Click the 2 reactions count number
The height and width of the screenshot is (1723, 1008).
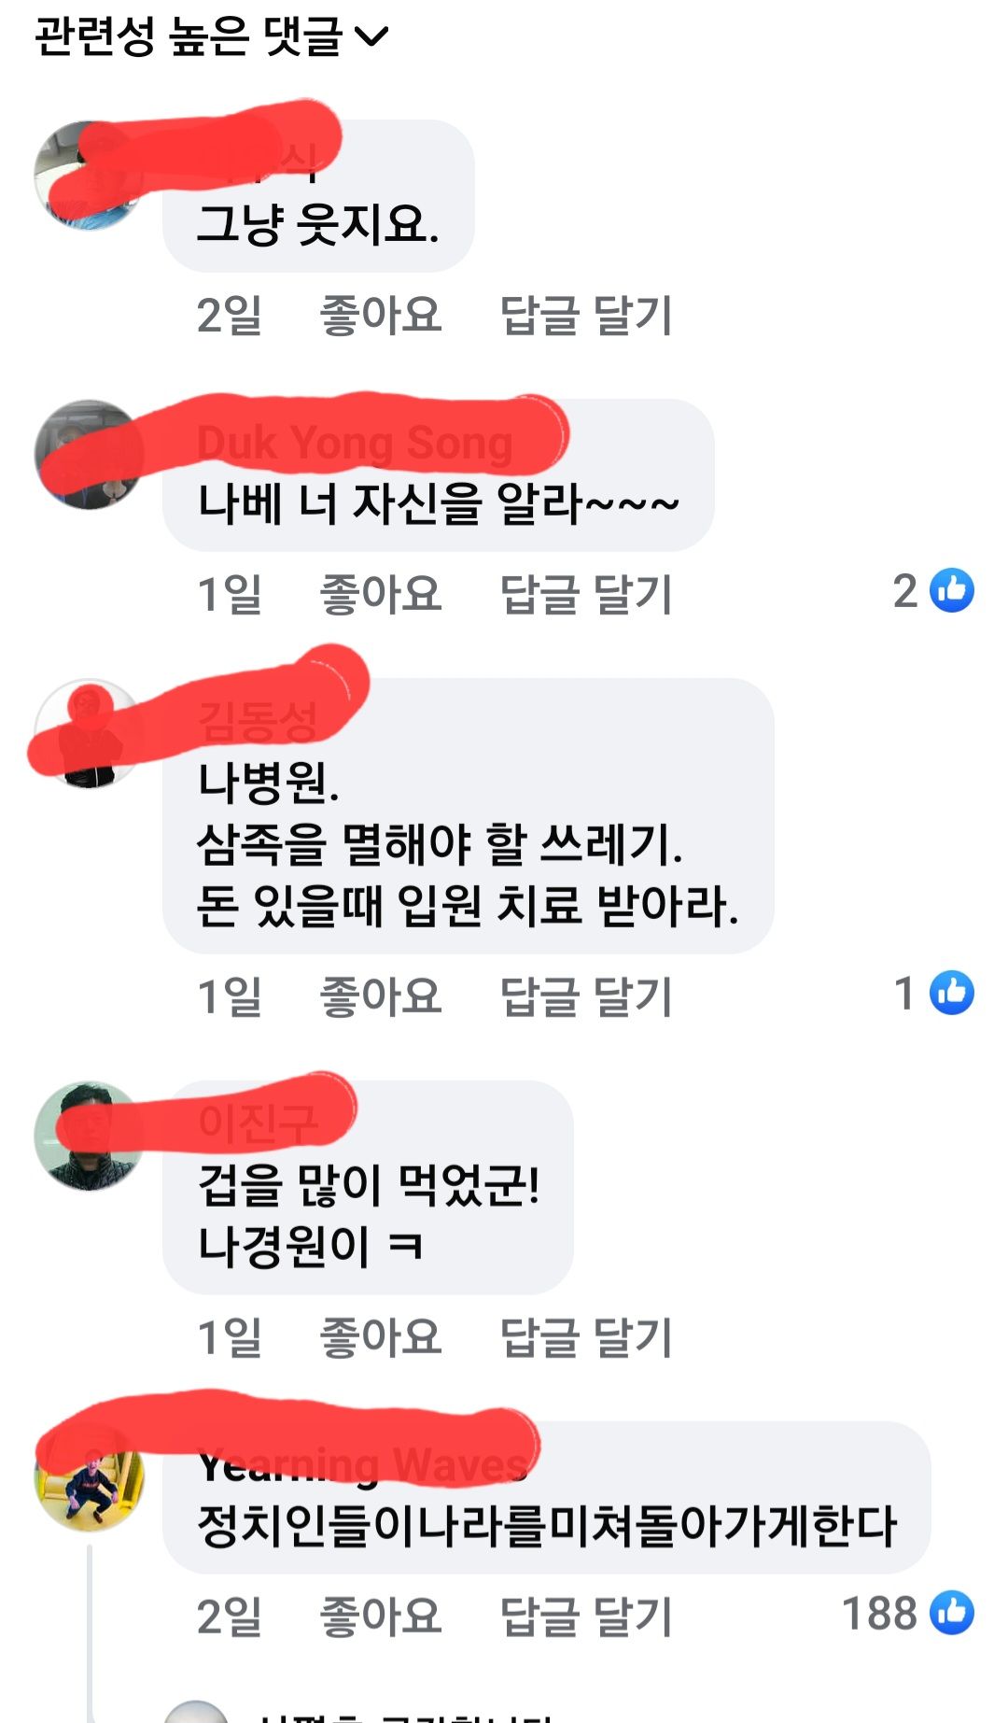pos(905,591)
